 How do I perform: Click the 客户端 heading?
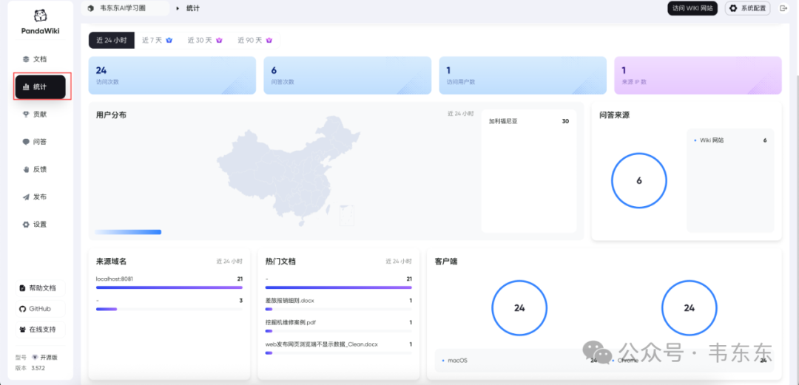click(446, 262)
